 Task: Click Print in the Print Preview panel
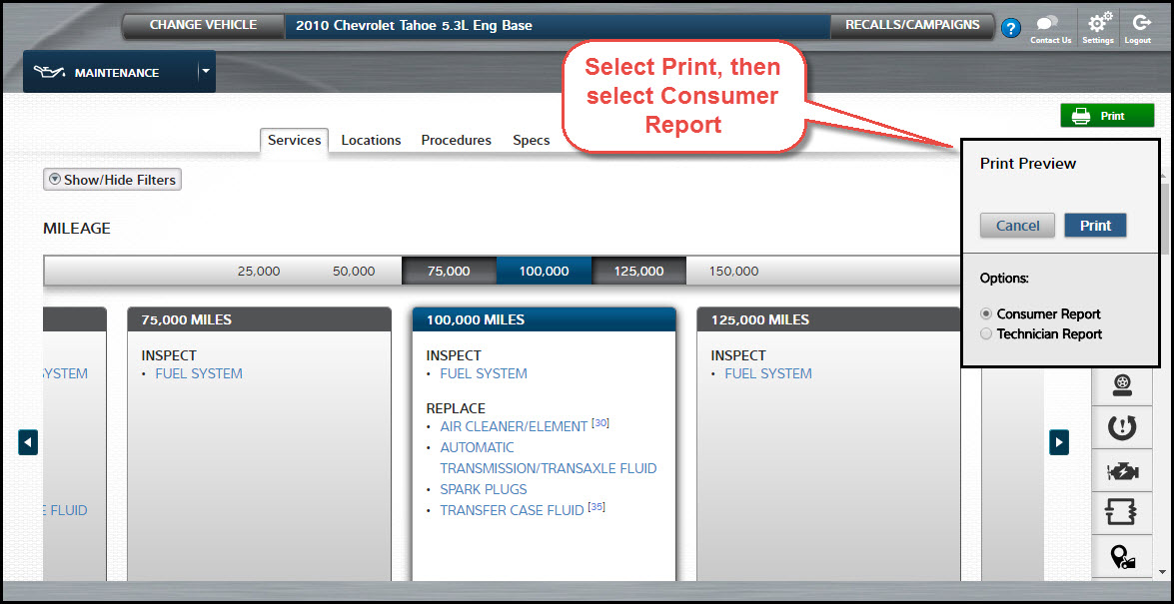coord(1095,226)
